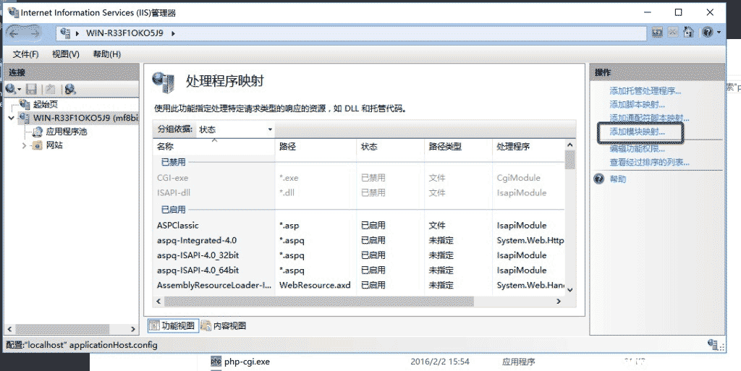Refresh the page using the top-right refresh icon
Viewport: 741px width, 371px height.
click(x=657, y=32)
